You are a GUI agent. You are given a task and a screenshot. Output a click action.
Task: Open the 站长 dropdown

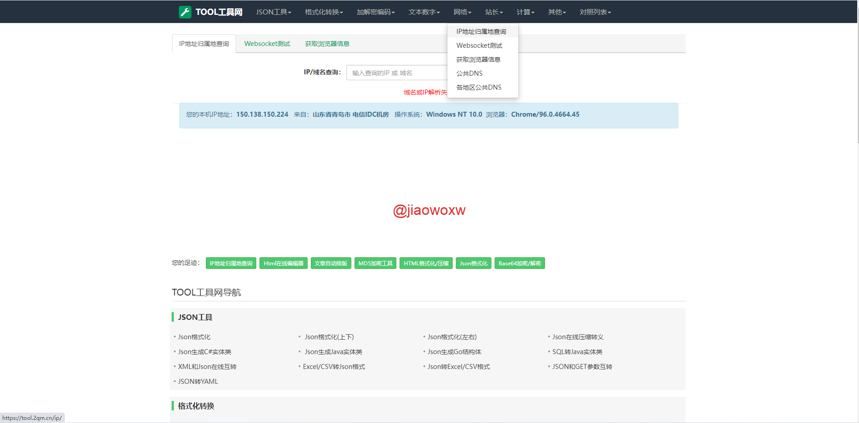point(494,12)
